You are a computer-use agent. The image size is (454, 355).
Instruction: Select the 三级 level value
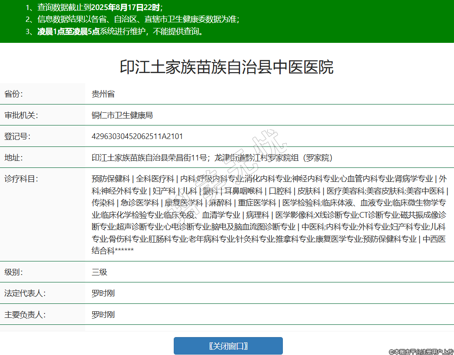point(99,272)
